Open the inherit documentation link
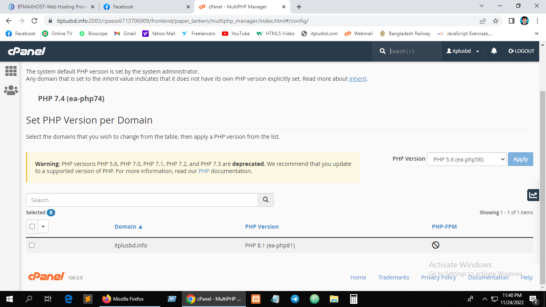546x307 pixels. (358, 79)
